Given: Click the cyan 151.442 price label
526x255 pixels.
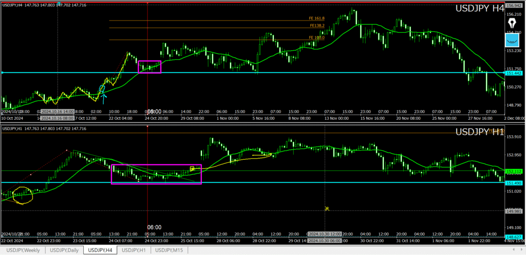Looking at the screenshot, I should 514,73.
